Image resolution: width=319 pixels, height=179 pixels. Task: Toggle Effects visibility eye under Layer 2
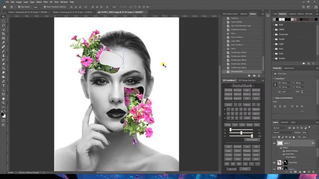click(x=281, y=148)
